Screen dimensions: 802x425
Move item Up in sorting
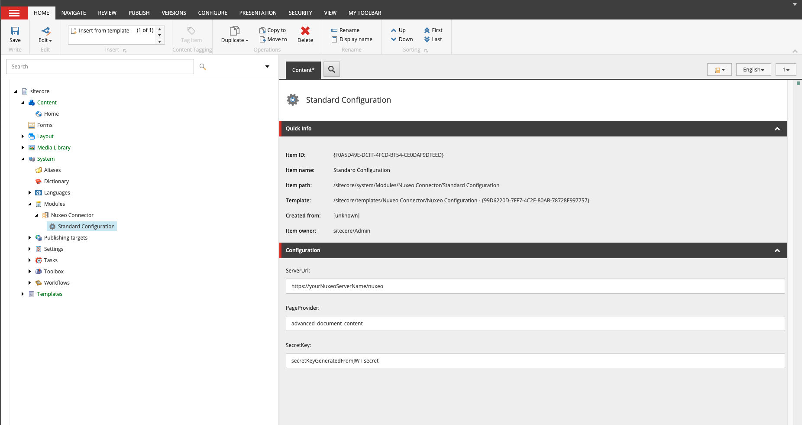point(398,30)
